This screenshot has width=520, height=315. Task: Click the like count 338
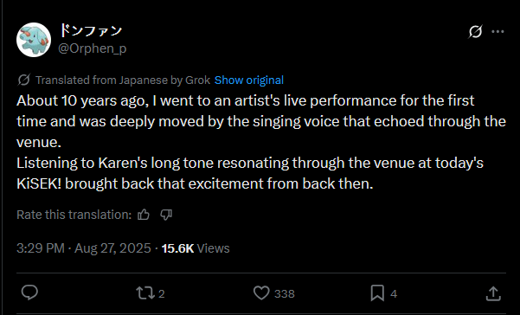coord(285,293)
